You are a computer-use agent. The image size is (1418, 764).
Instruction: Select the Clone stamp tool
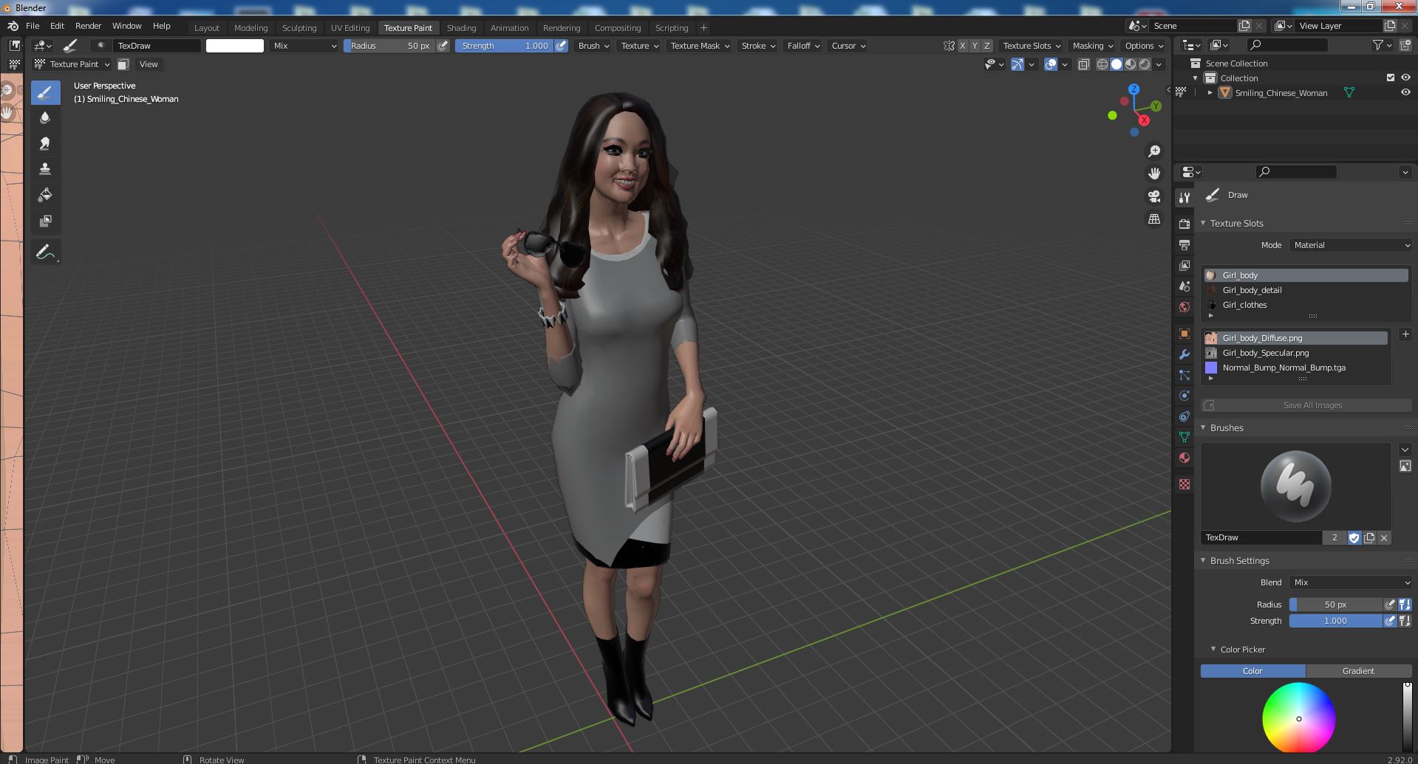(45, 169)
